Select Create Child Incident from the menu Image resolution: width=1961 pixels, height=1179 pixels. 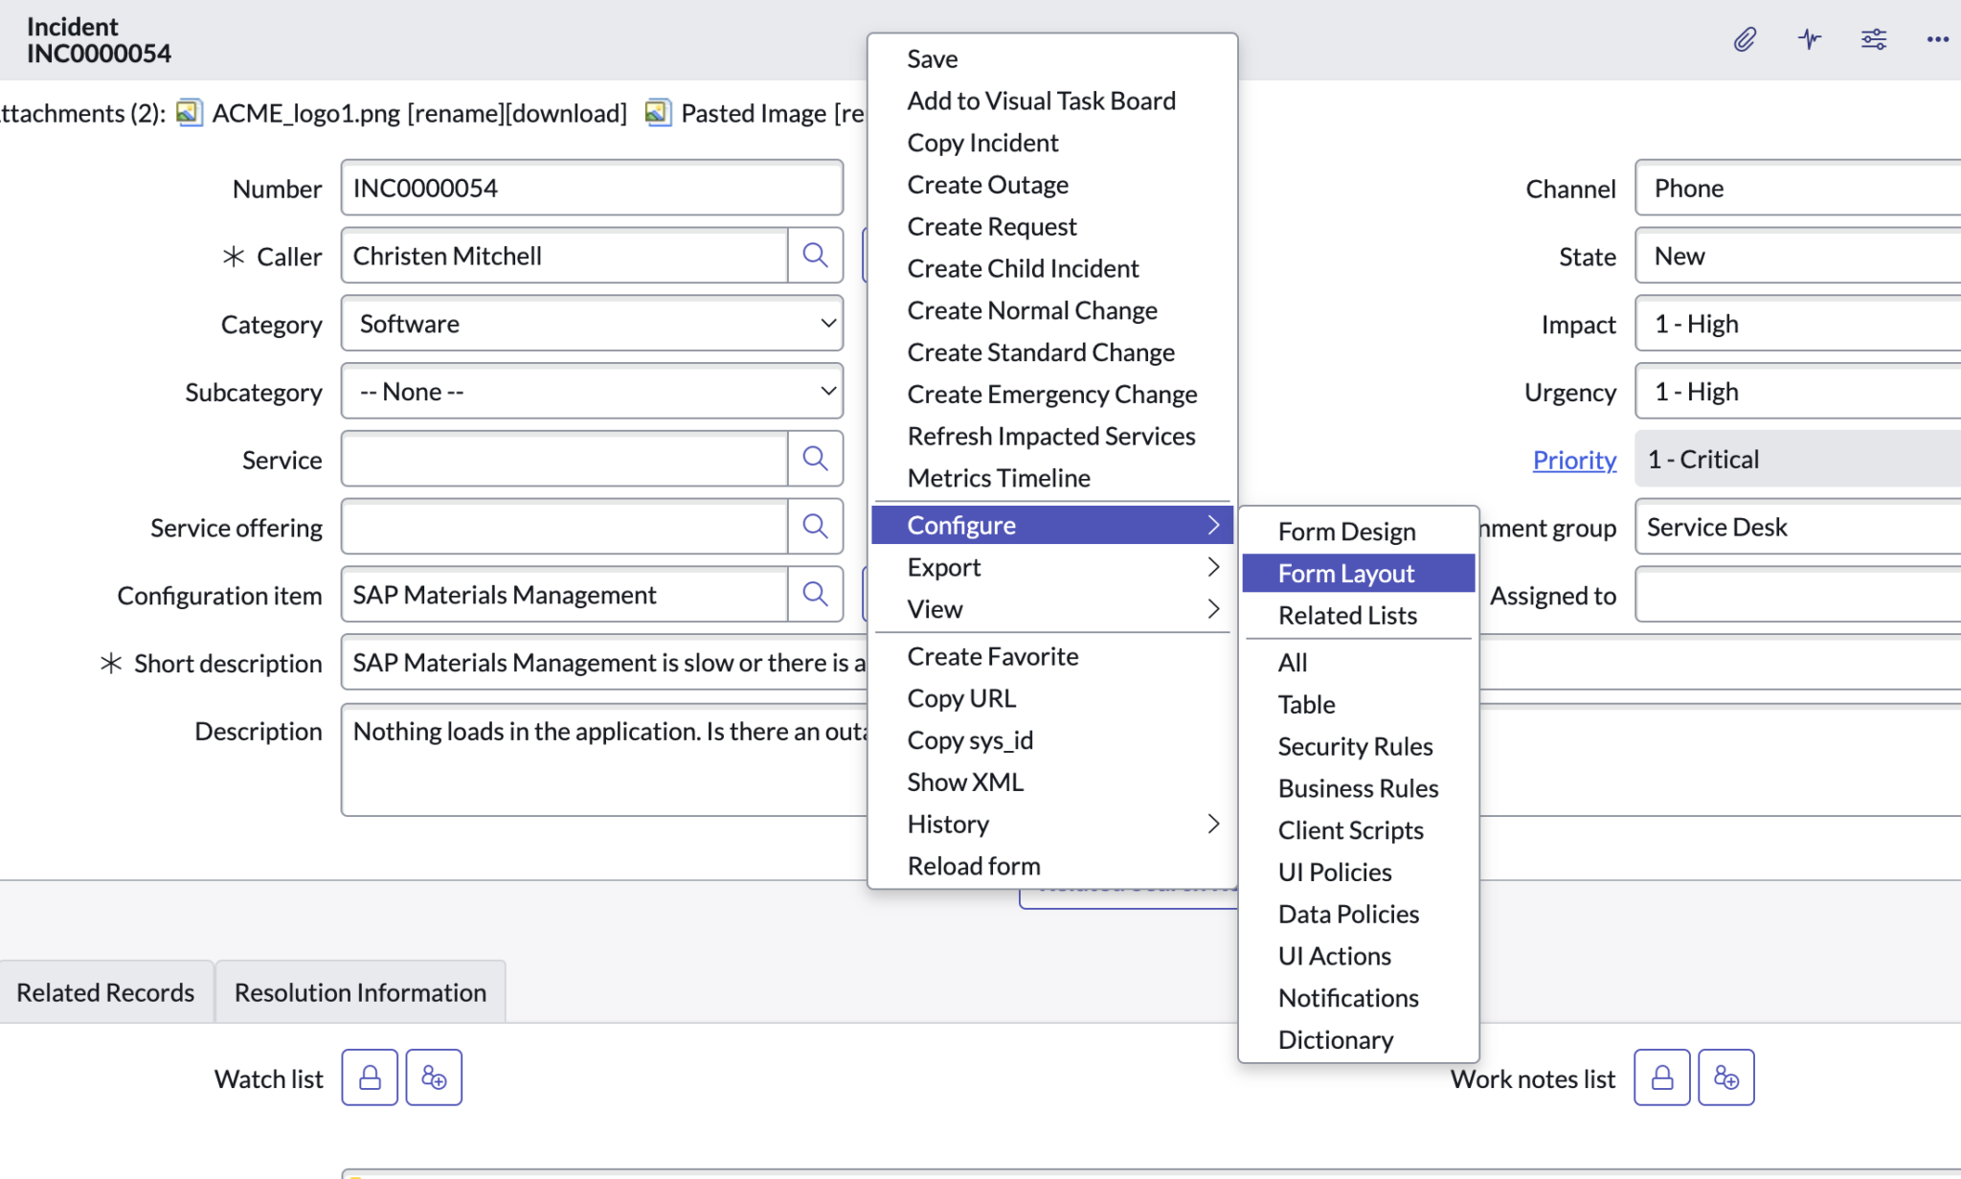click(1022, 267)
